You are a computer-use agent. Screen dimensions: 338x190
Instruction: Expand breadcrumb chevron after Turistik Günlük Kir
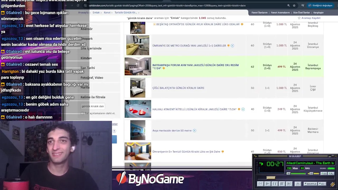139,13
